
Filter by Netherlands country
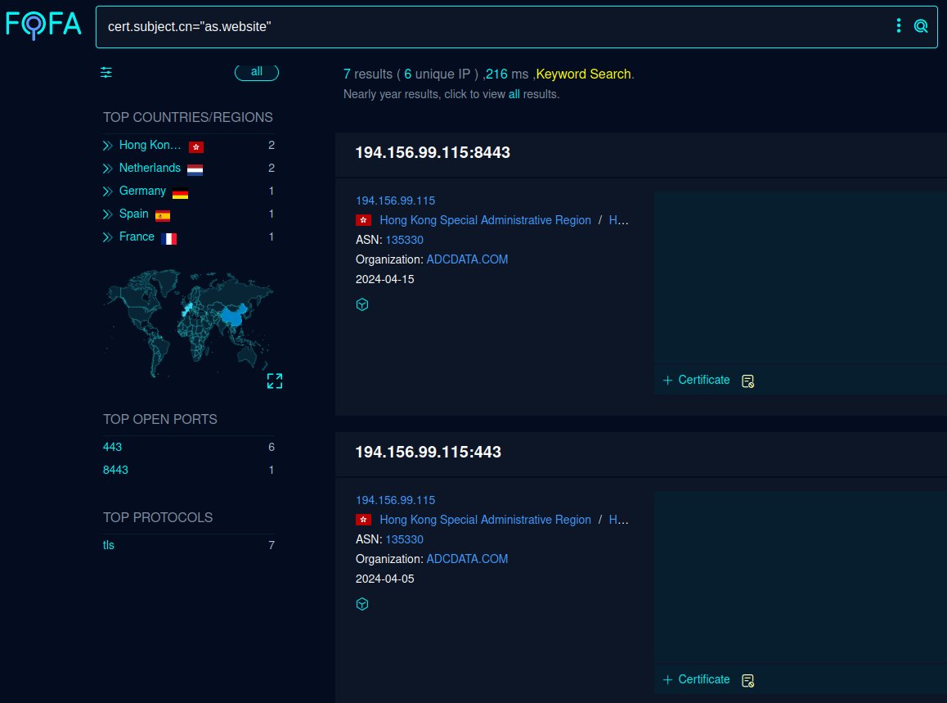(150, 168)
